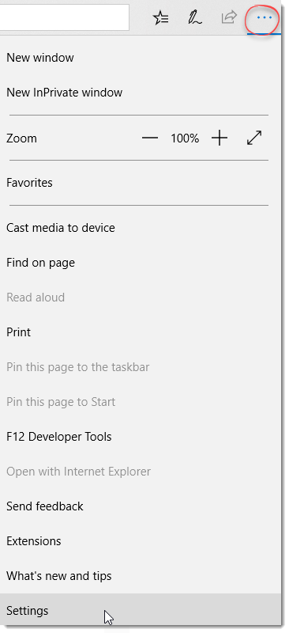Click the Add notes pen icon
Screen dimensions: 289x633
click(195, 17)
